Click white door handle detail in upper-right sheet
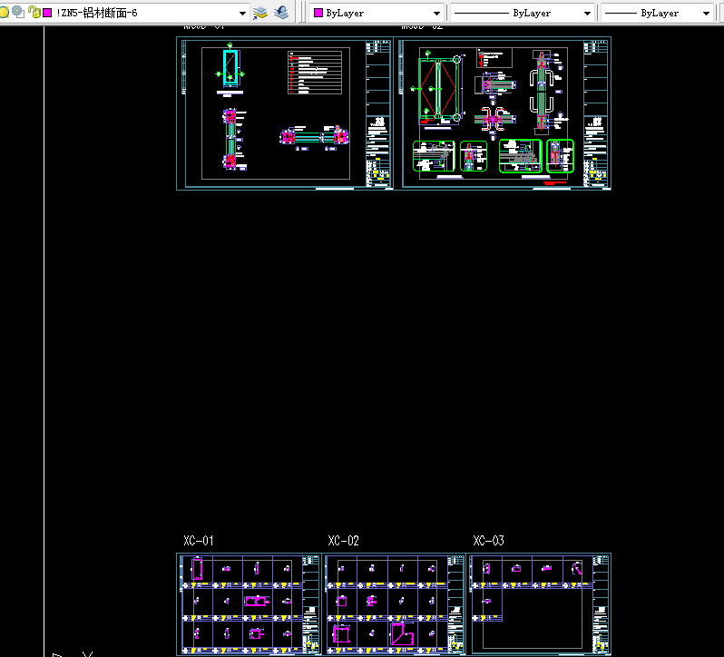Viewport: 724px width, 657px height. point(541,92)
